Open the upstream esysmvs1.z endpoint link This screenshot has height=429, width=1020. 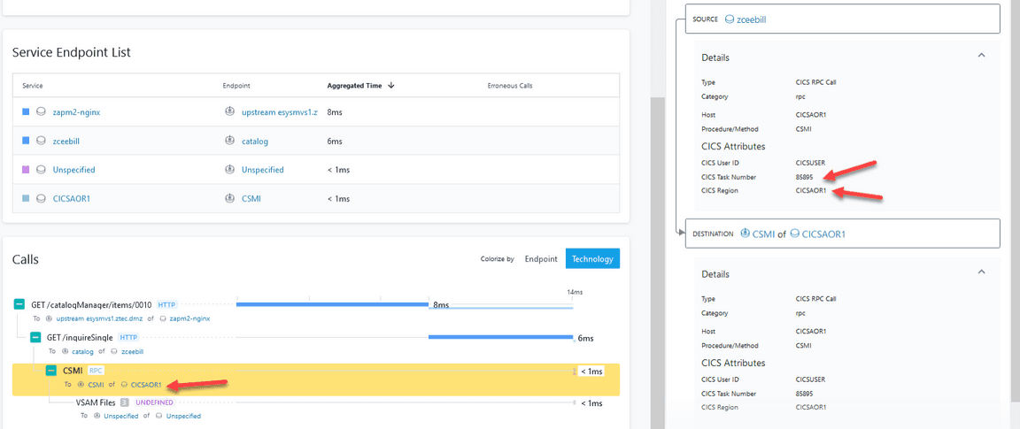[x=280, y=112]
